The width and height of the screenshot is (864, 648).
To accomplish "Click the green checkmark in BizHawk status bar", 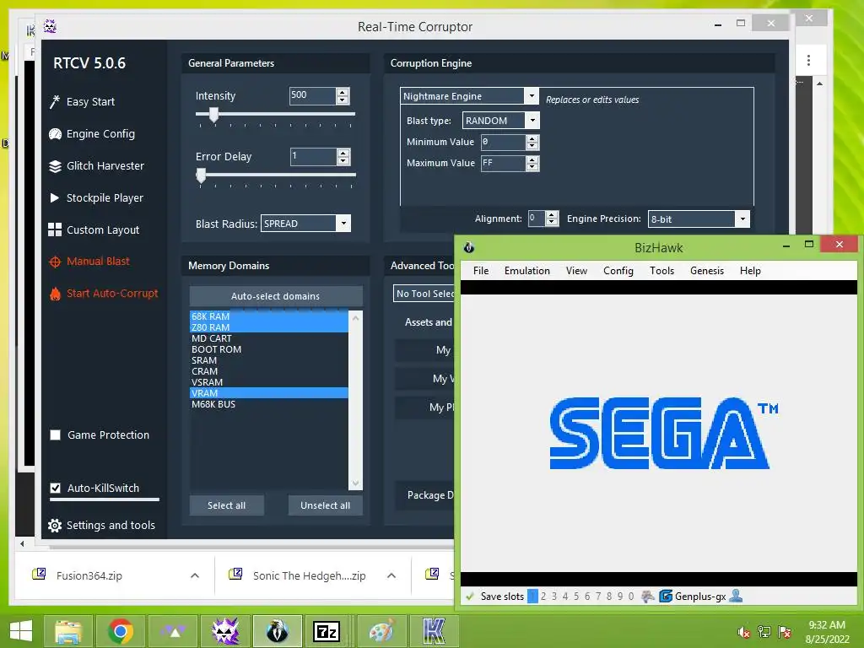I will (x=470, y=597).
